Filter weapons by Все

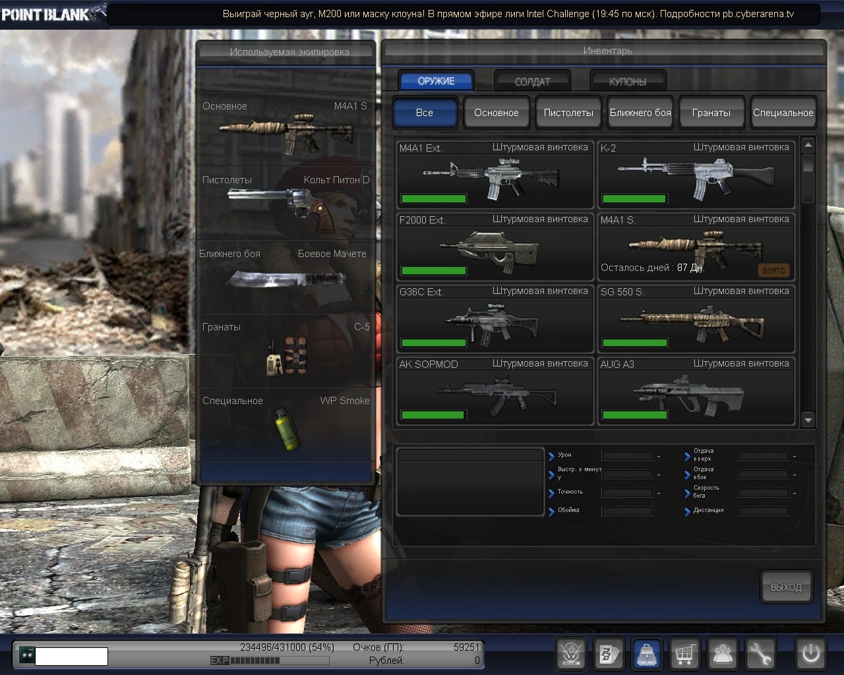pos(425,112)
